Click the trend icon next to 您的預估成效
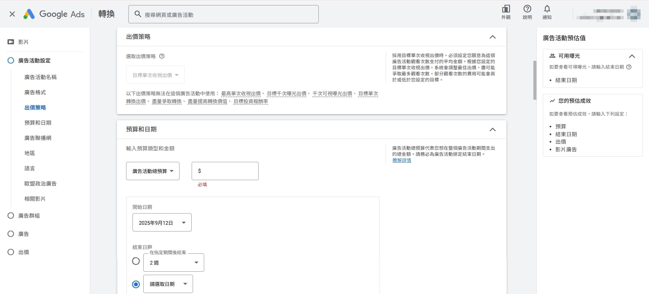The height and width of the screenshot is (294, 649). point(552,101)
